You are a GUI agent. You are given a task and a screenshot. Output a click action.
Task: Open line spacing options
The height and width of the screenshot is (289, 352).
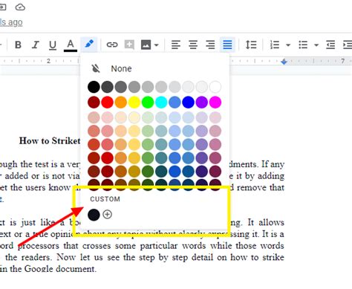pyautogui.click(x=251, y=45)
